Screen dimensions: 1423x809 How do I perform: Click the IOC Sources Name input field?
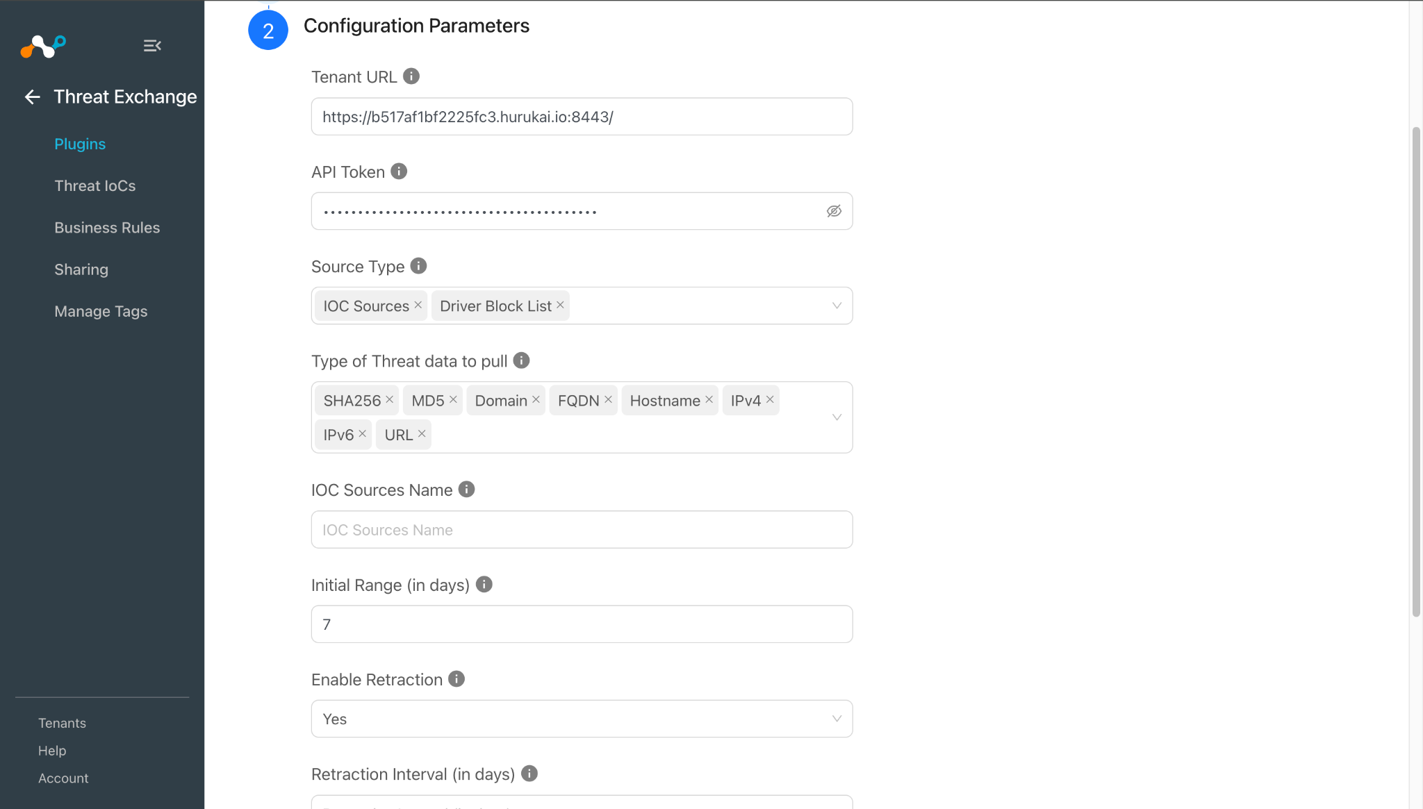(582, 530)
